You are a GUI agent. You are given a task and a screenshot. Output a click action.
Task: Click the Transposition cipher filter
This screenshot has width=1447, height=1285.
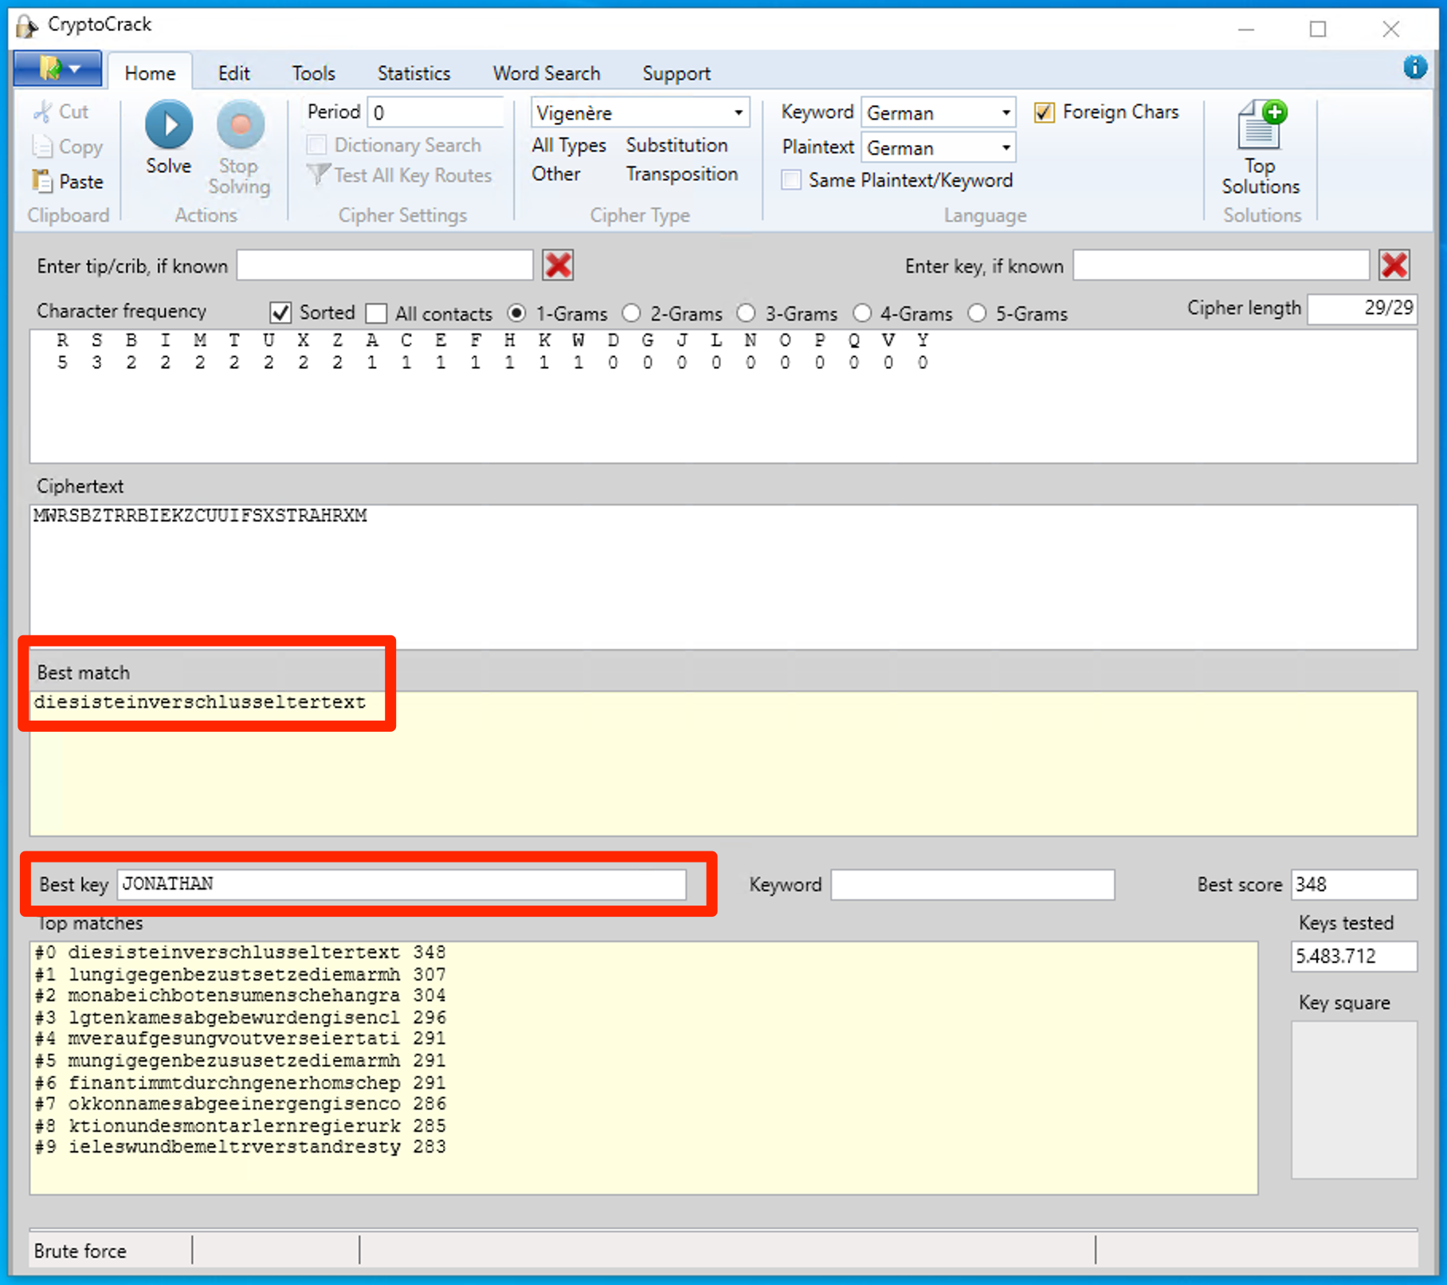[x=682, y=174]
